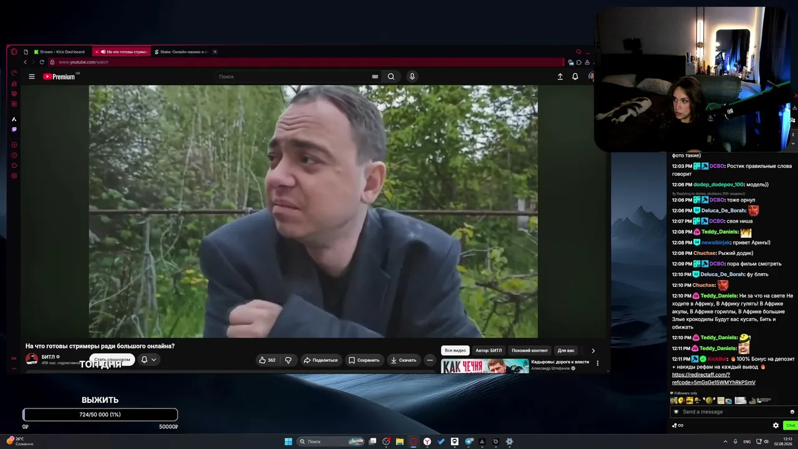Open the on-screen keyboard in YouTube search
This screenshot has height=449, width=798.
click(375, 77)
